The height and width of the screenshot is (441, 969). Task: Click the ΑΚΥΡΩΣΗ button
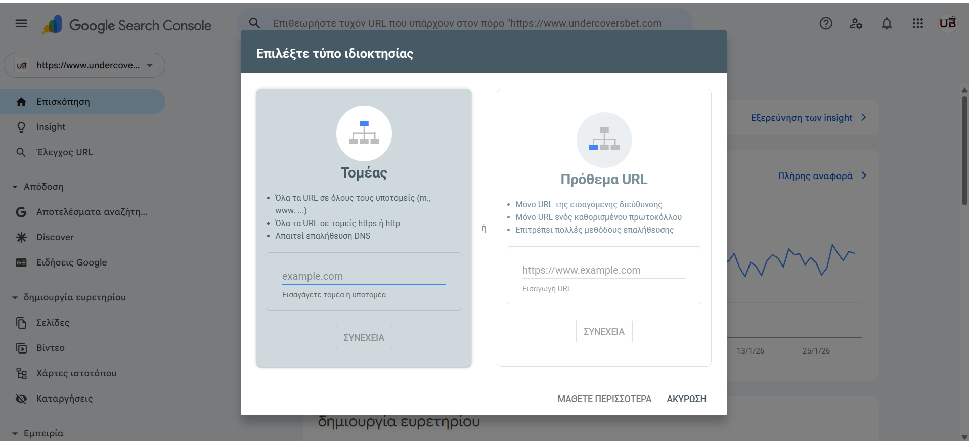[686, 399]
